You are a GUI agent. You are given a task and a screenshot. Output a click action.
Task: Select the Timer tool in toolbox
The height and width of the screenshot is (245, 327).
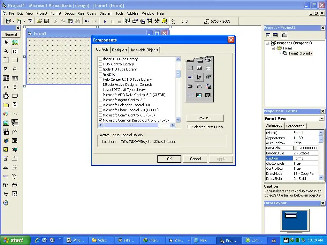(x=6, y=96)
